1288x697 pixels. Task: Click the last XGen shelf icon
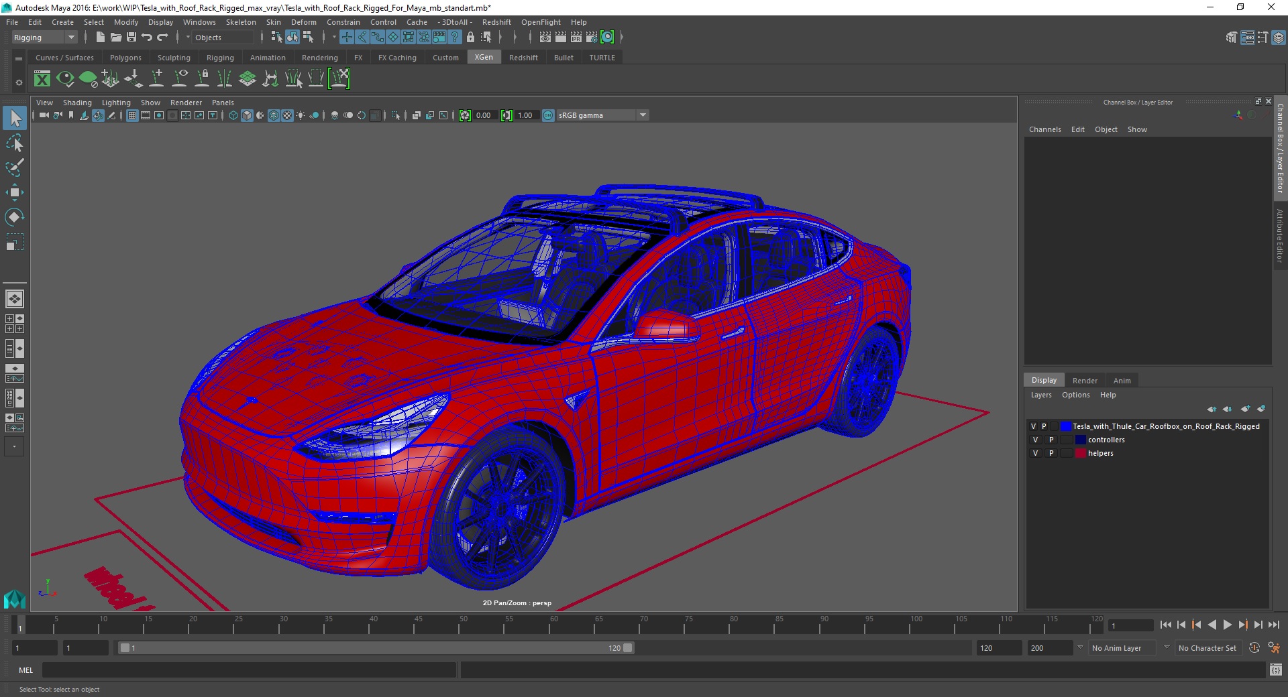pyautogui.click(x=339, y=79)
